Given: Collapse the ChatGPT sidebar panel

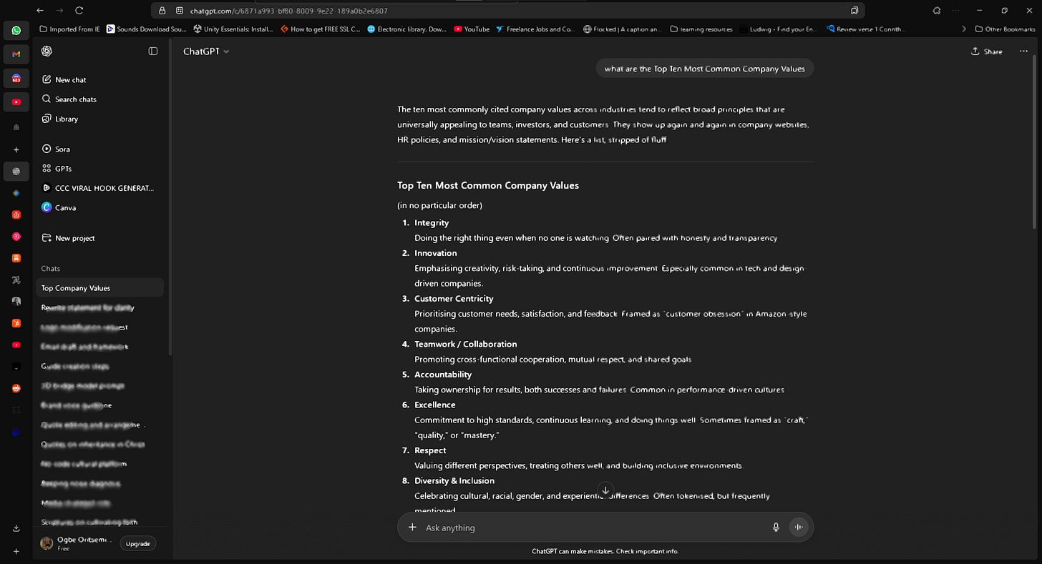Looking at the screenshot, I should [x=153, y=51].
